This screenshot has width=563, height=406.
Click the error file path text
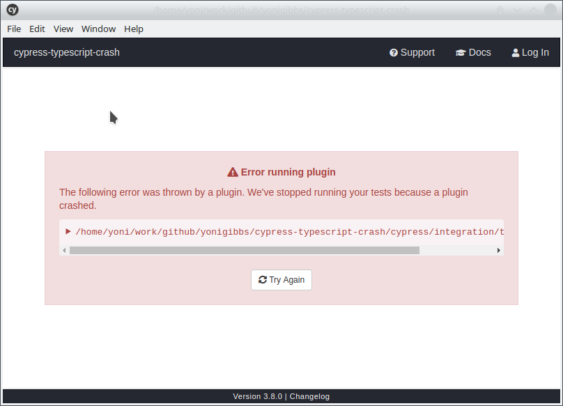(290, 232)
